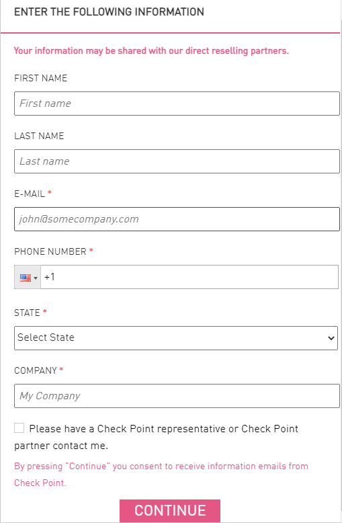Click the chevron arrow of State select
342x523 pixels.
(x=331, y=338)
